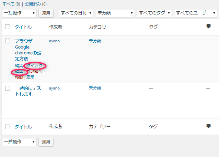Viewport: 219px width, 157px height.
Task: Select the 一時的にテストします post checkbox
Action: coord(8,88)
